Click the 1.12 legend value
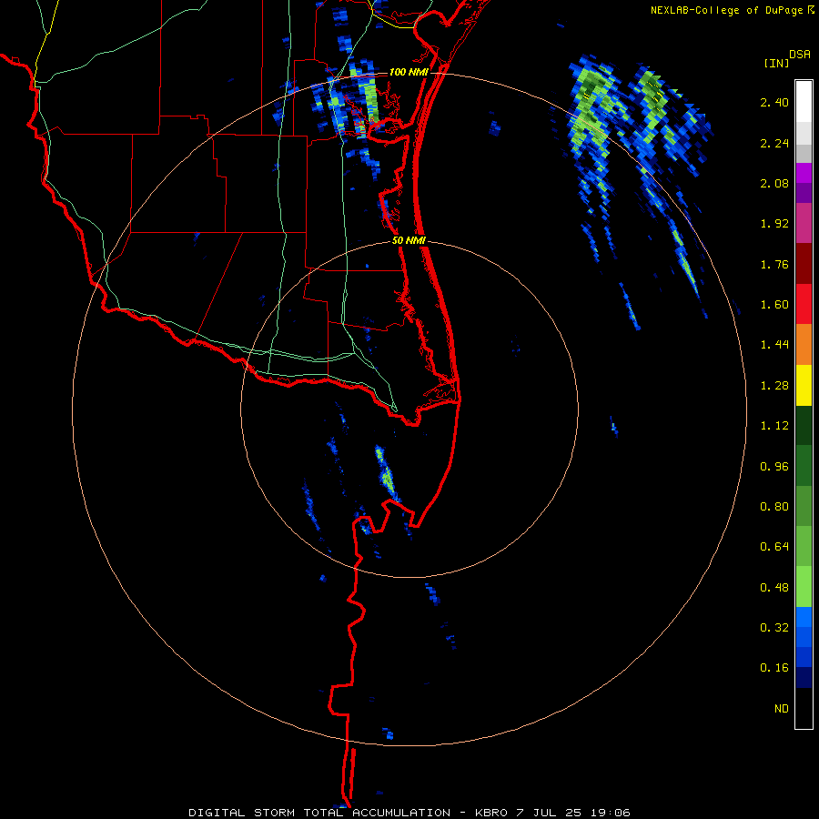The width and height of the screenshot is (819, 819). [774, 426]
